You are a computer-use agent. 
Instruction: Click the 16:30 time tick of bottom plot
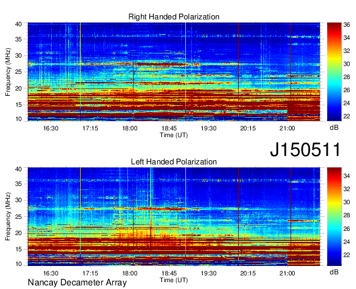tap(51, 273)
